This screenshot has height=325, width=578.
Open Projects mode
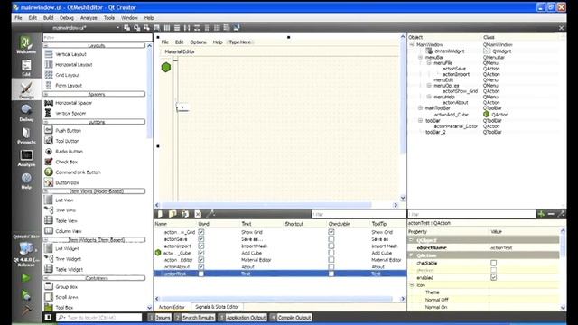[x=26, y=135]
